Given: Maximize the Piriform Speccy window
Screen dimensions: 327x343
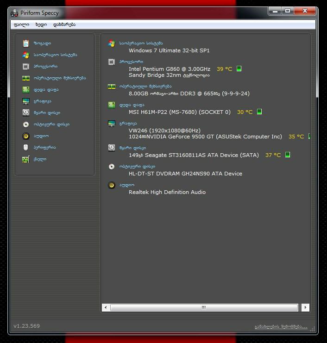Looking at the screenshot, I should click(287, 11).
